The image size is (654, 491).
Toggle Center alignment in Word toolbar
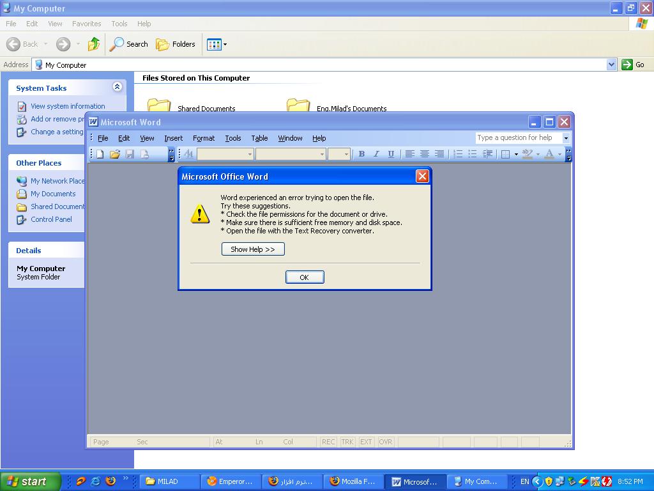pos(425,154)
